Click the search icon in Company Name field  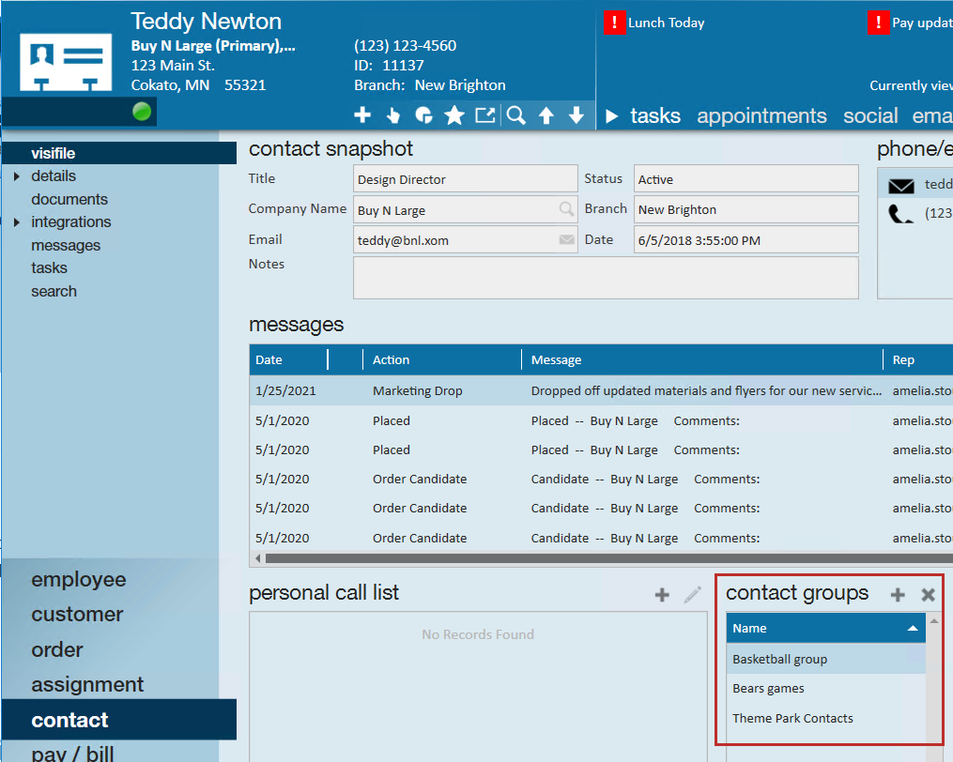click(566, 209)
